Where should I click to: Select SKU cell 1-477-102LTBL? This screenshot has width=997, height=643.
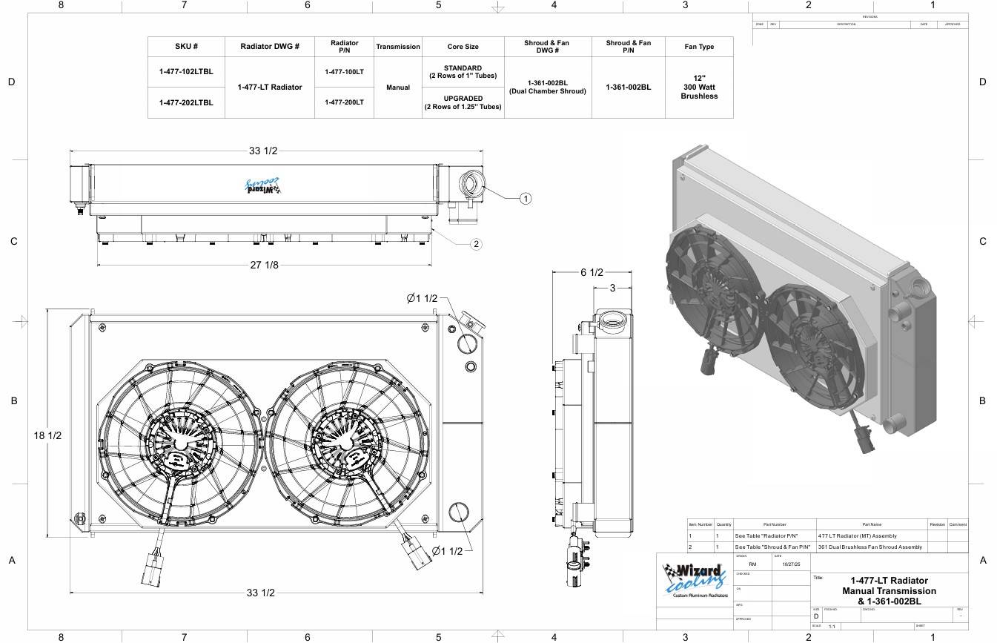point(185,72)
